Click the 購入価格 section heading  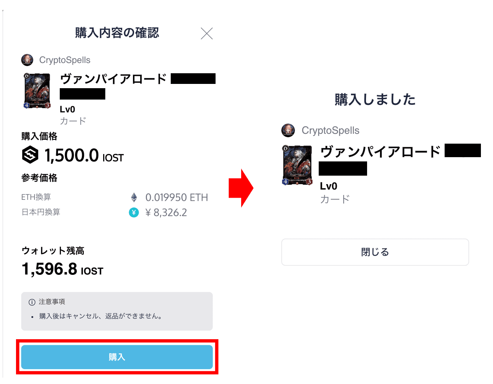point(39,136)
